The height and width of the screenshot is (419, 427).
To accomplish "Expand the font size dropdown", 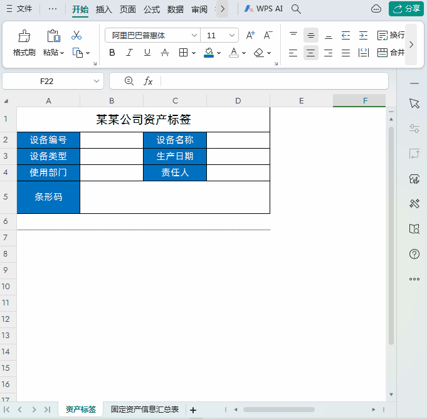I will click(232, 36).
